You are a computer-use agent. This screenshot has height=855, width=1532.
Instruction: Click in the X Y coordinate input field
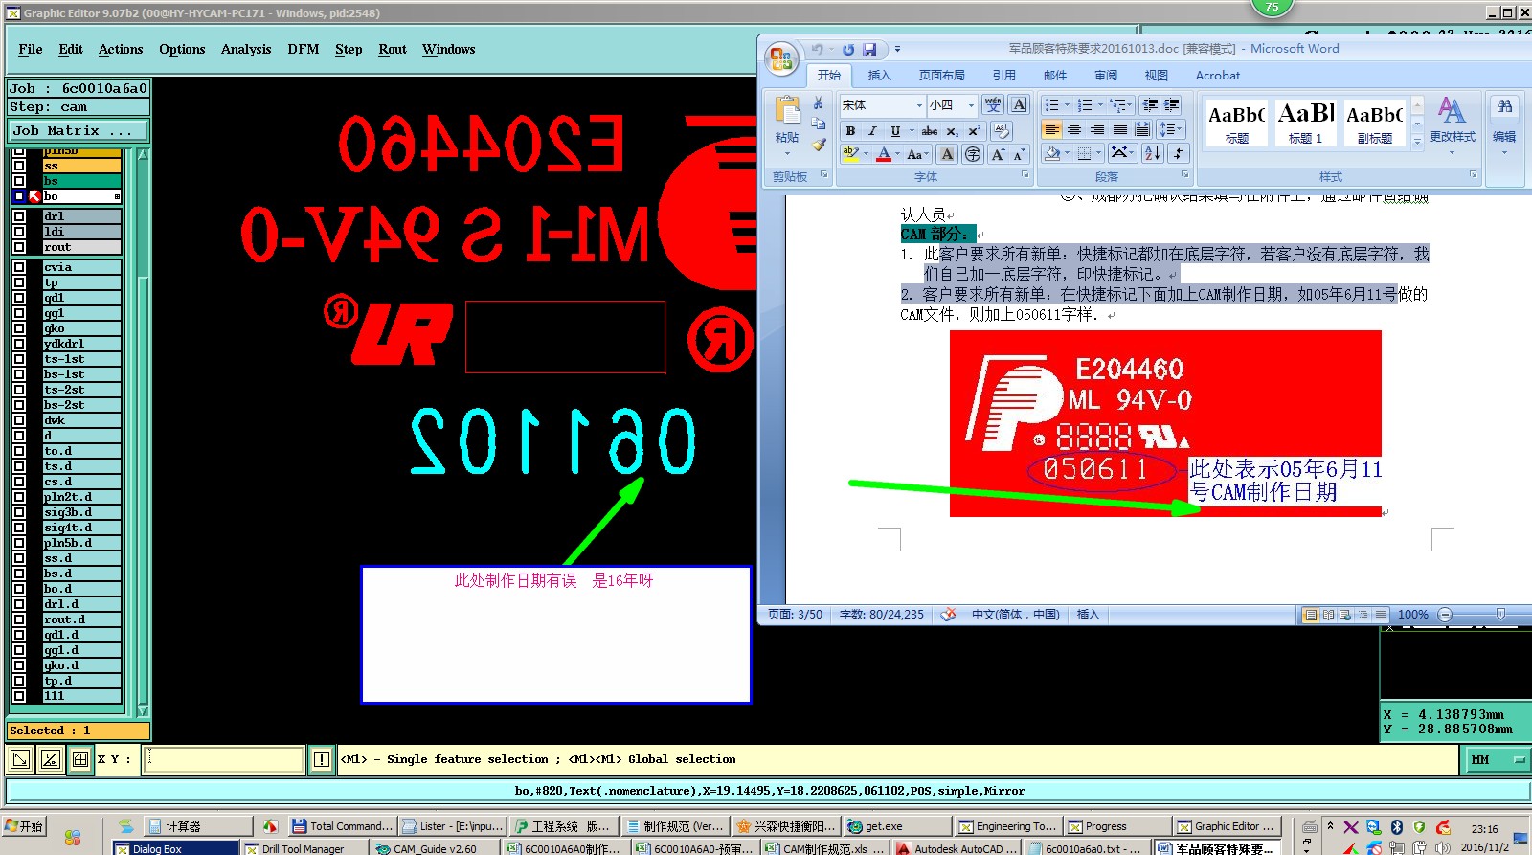[x=224, y=760]
